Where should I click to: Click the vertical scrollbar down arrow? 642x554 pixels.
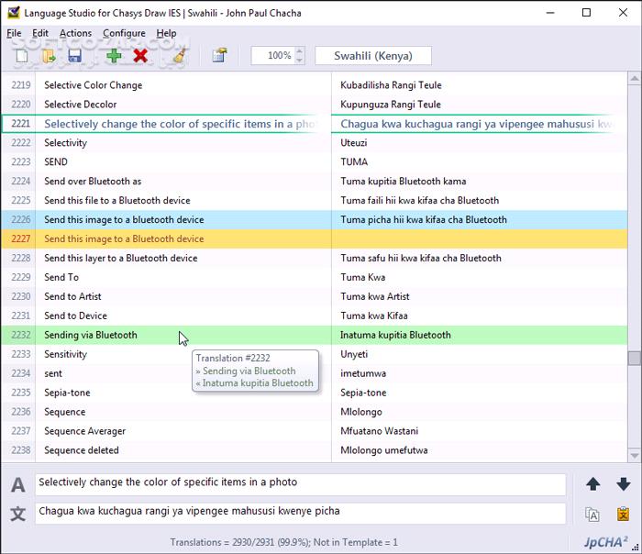coord(635,455)
